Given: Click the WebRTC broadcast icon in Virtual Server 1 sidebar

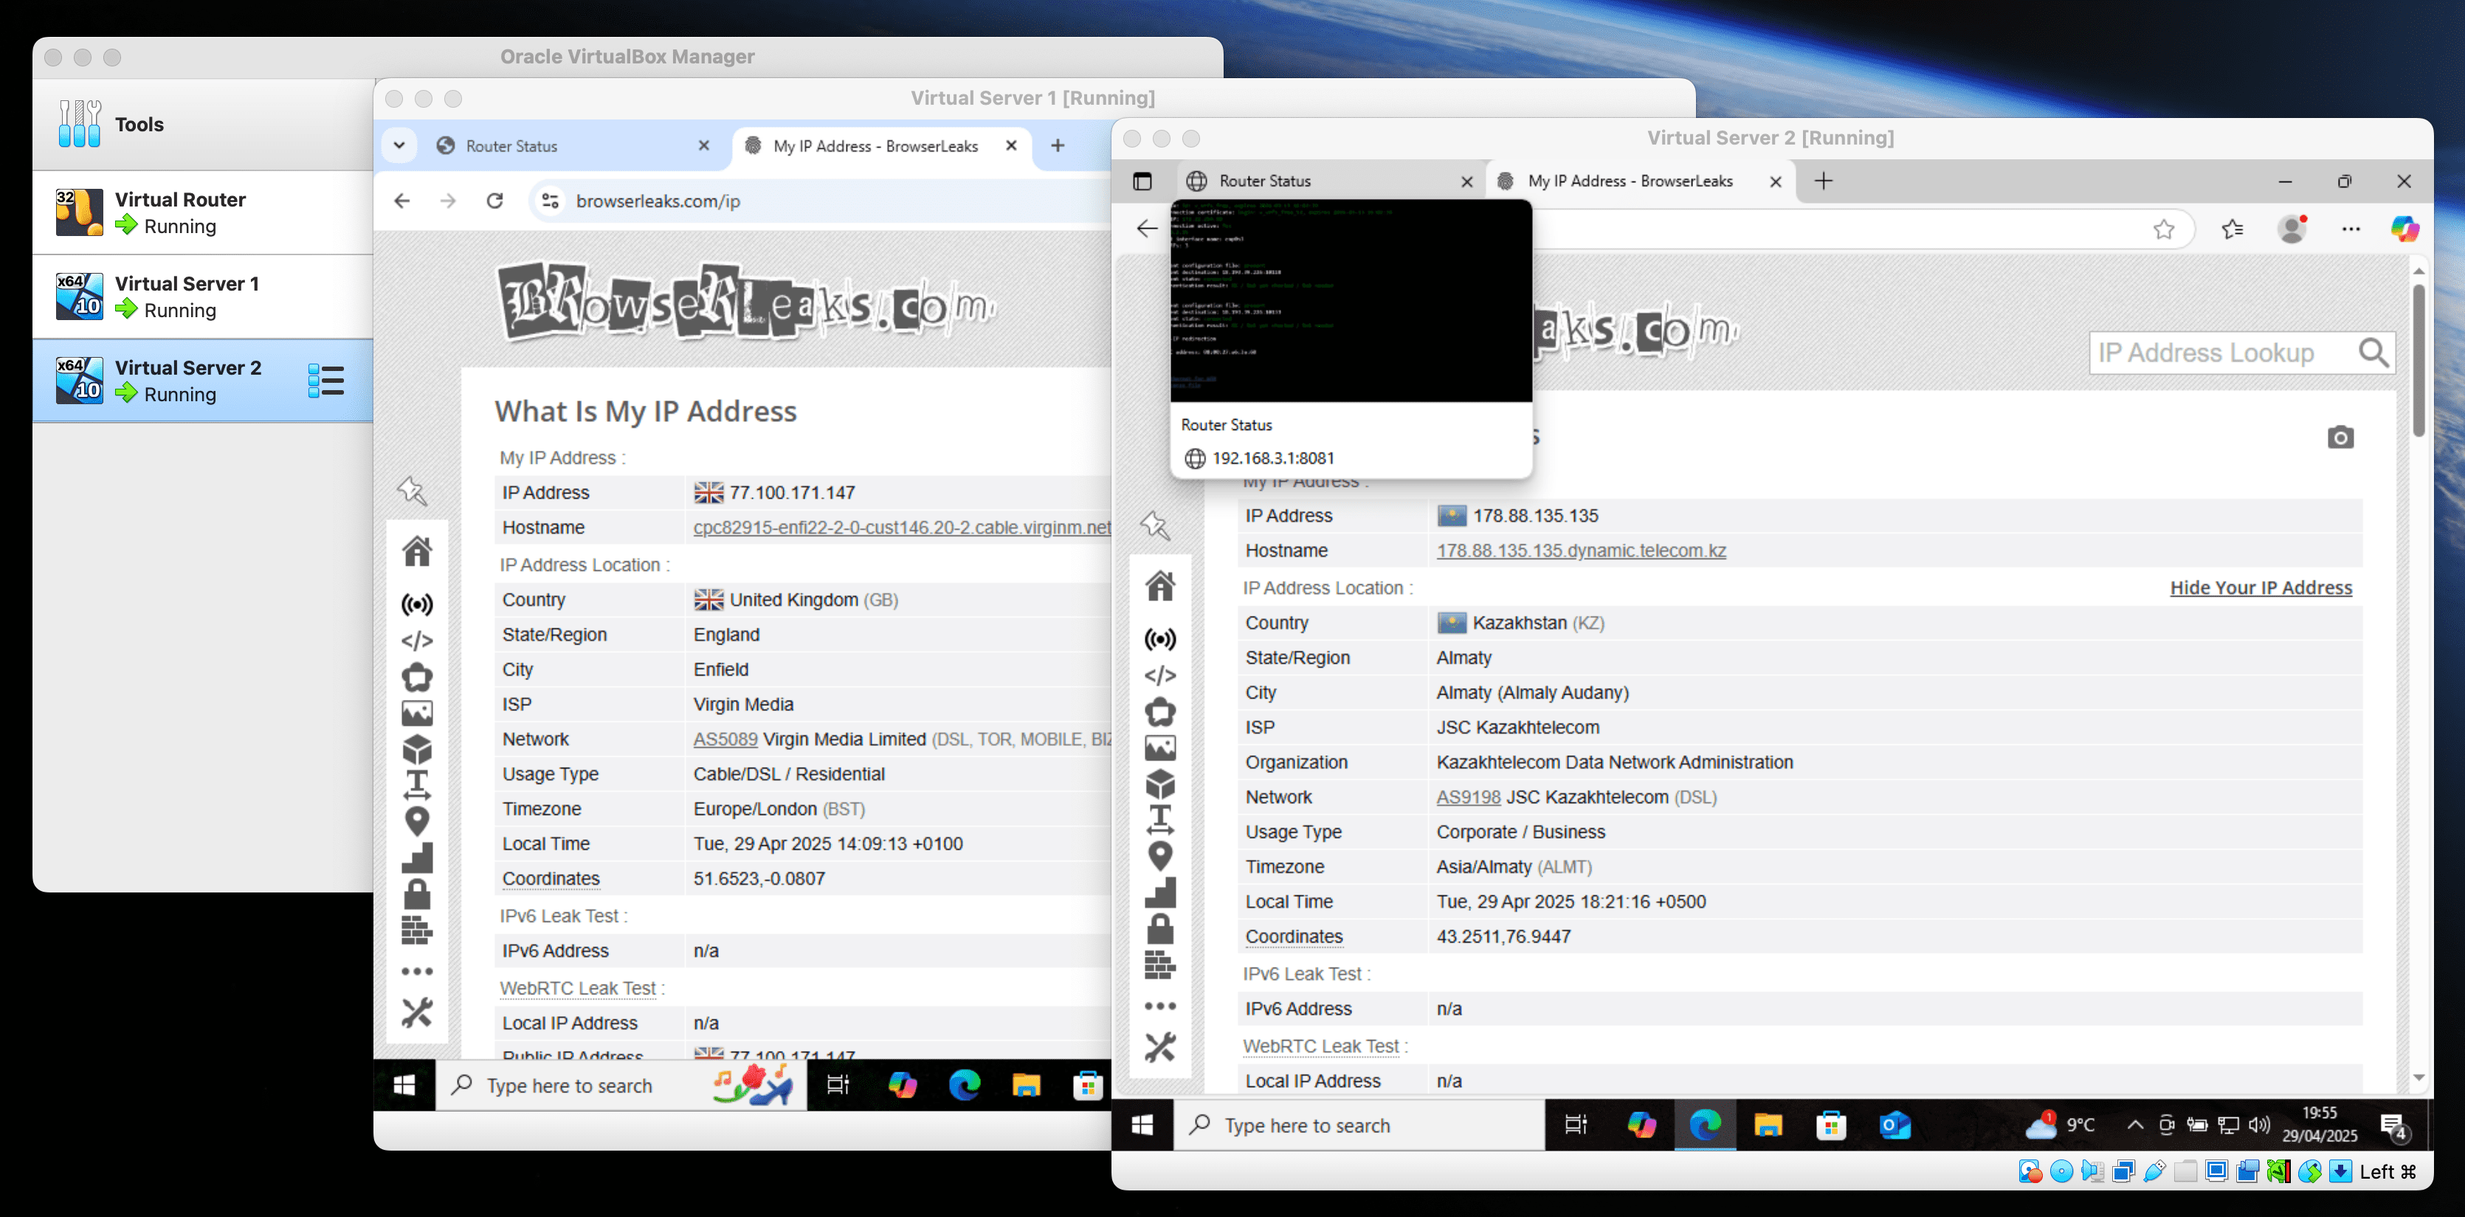Looking at the screenshot, I should click(x=416, y=604).
